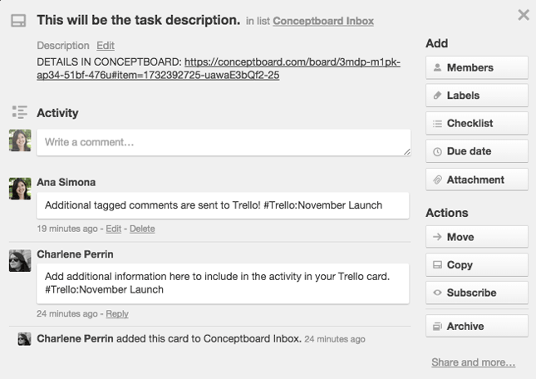Open the conceptboard.com board URL
This screenshot has width=536, height=379.
219,68
